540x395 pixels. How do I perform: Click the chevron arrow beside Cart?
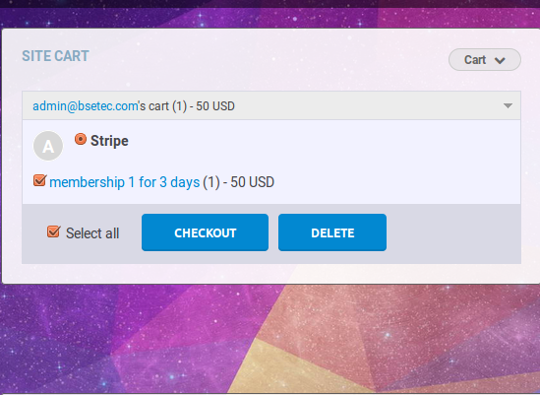pos(500,60)
